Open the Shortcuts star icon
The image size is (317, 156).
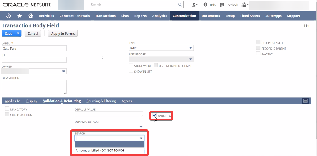(20, 16)
